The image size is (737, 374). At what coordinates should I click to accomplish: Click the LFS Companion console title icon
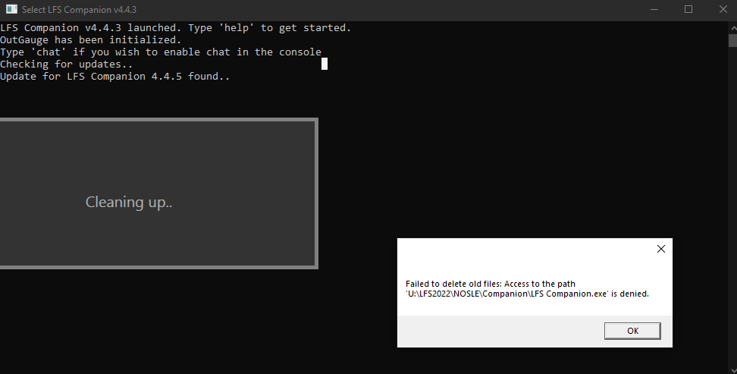tap(11, 9)
